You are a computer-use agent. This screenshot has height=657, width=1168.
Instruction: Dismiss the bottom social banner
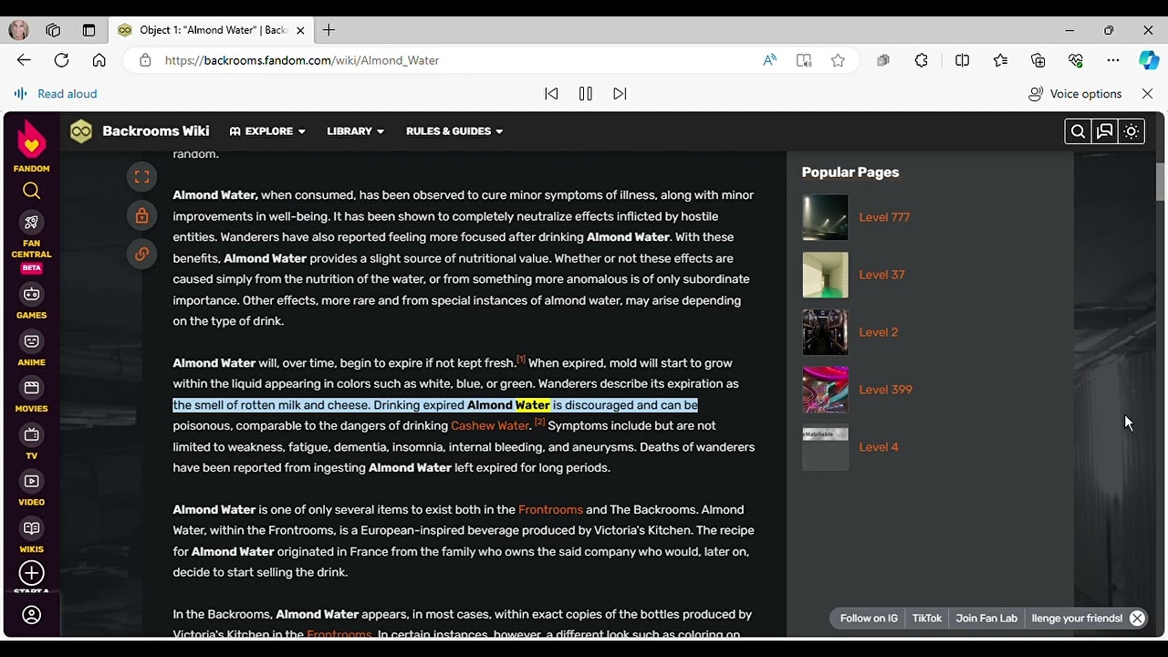pyautogui.click(x=1137, y=619)
